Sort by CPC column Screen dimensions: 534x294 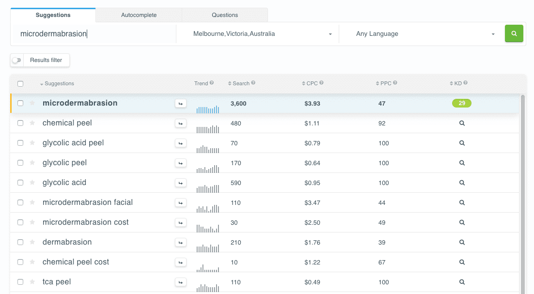click(310, 83)
